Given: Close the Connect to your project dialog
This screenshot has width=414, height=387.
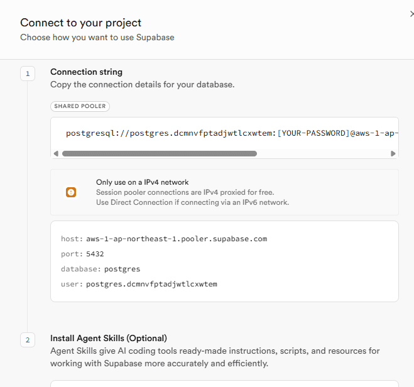Looking at the screenshot, I should 412,14.
